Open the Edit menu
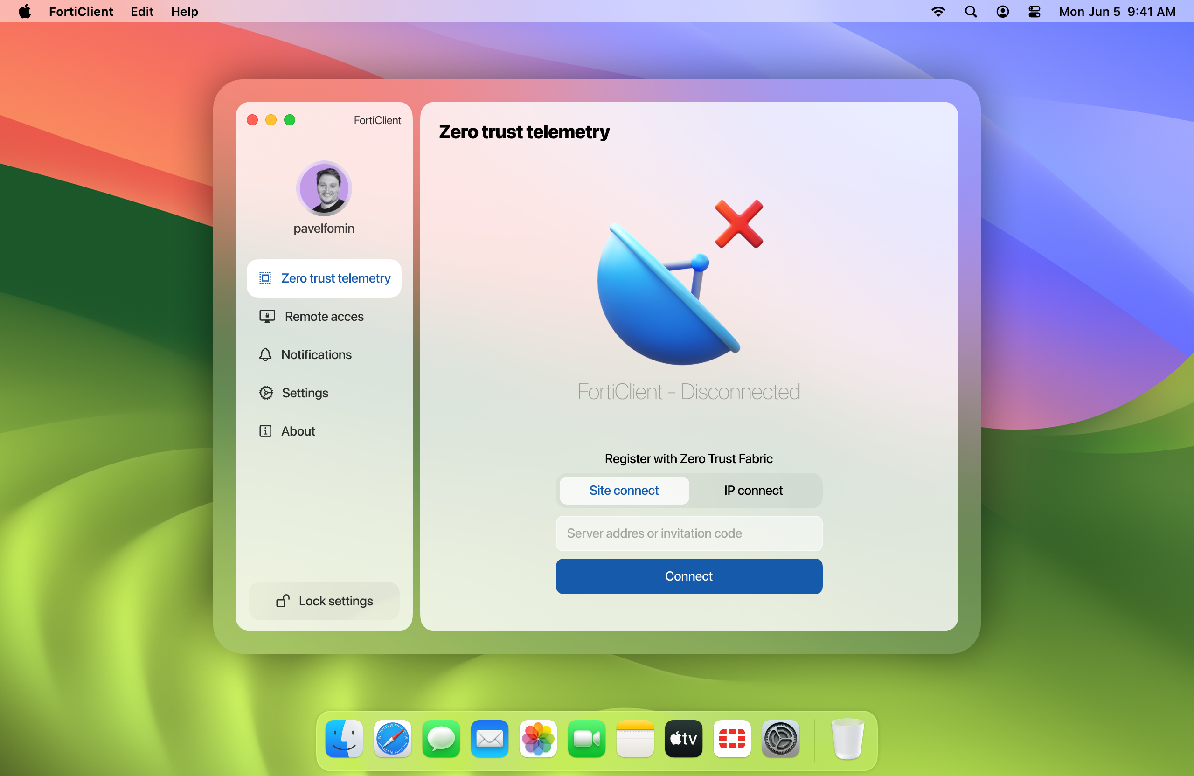1194x776 pixels. 142,11
